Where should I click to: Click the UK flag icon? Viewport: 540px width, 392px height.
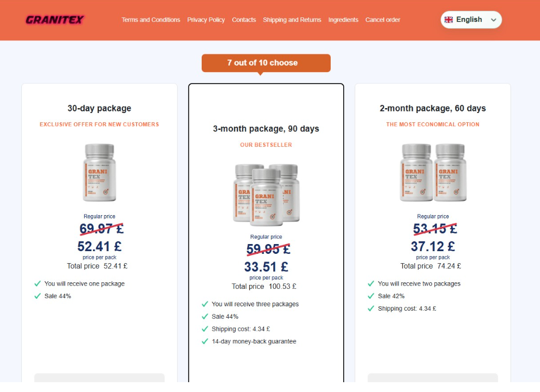[x=449, y=20]
